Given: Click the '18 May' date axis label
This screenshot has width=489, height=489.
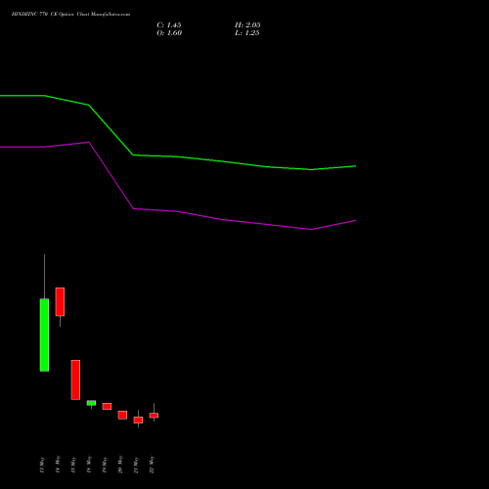Looking at the screenshot, I should pyautogui.click(x=89, y=465).
